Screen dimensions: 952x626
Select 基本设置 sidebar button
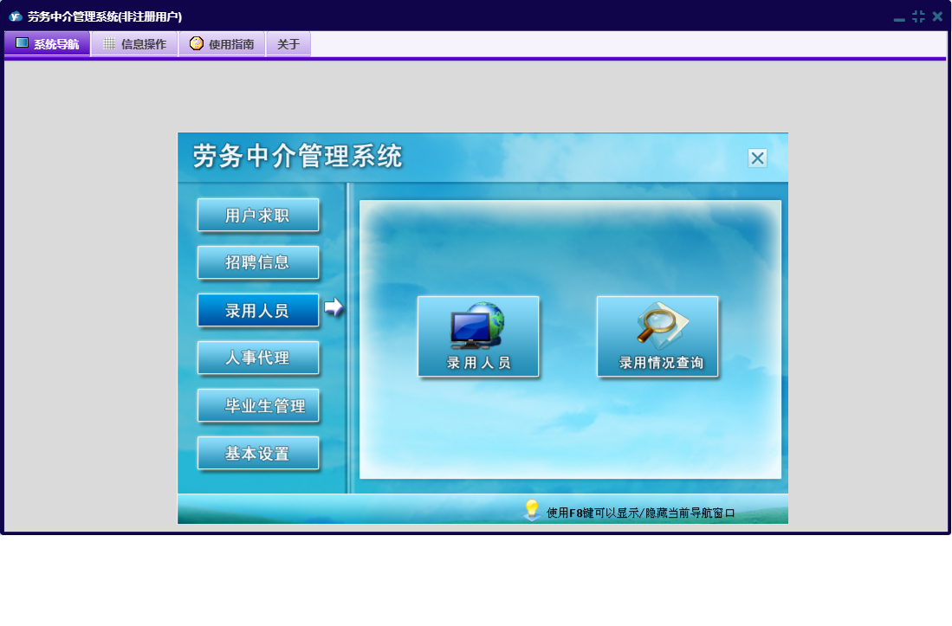258,453
